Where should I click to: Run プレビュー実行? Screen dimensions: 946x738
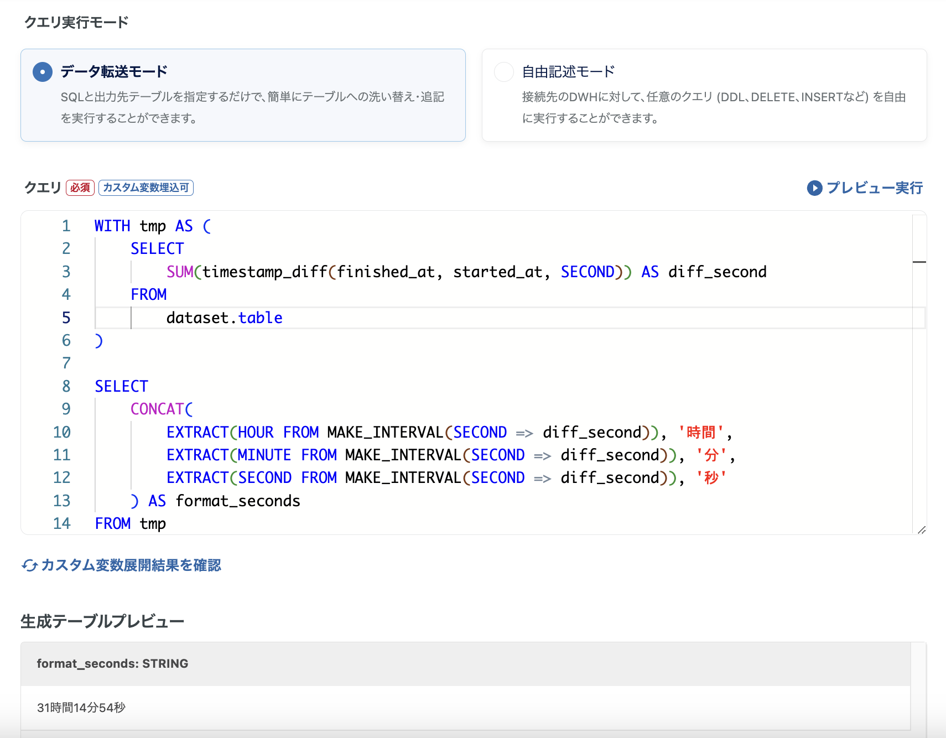pyautogui.click(x=874, y=188)
